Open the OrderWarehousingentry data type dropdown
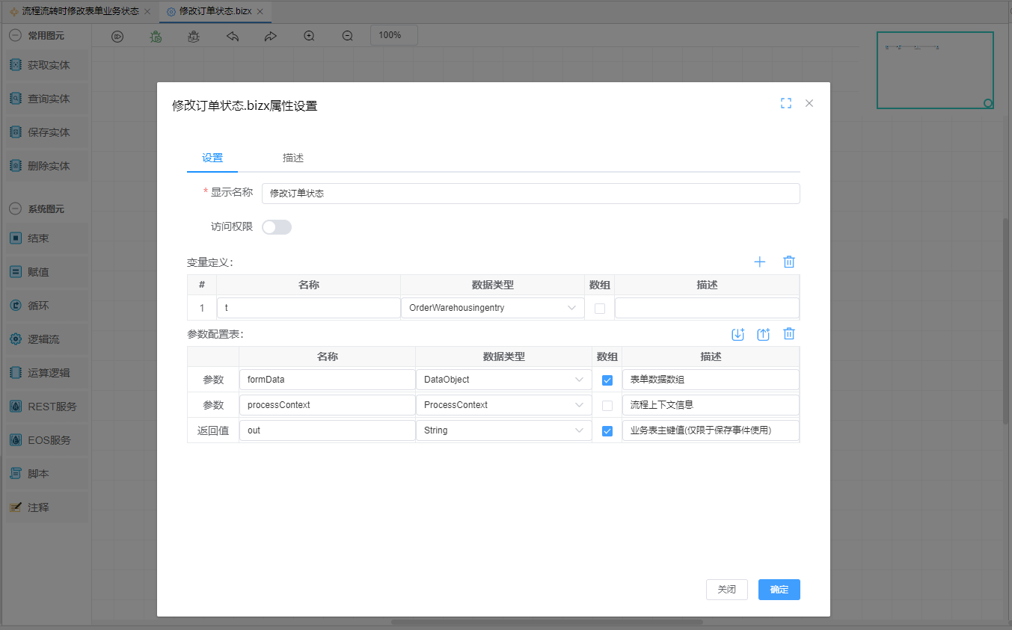This screenshot has width=1012, height=630. click(x=492, y=308)
